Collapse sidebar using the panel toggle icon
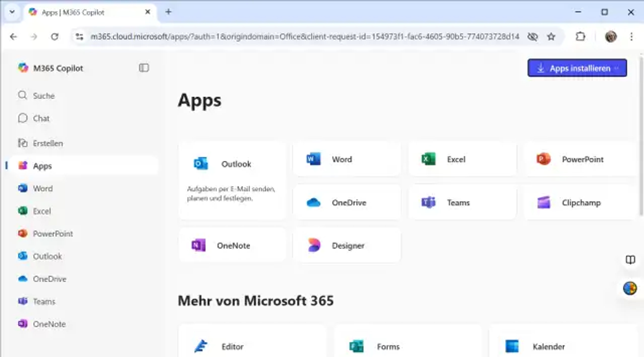Viewport: 644px width, 357px height. (144, 68)
